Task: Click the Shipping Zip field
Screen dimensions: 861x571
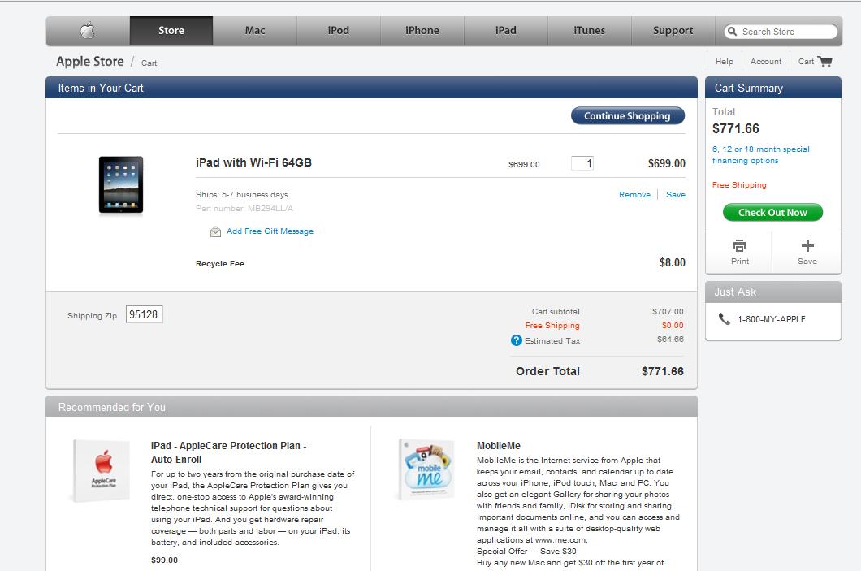Action: (x=145, y=314)
